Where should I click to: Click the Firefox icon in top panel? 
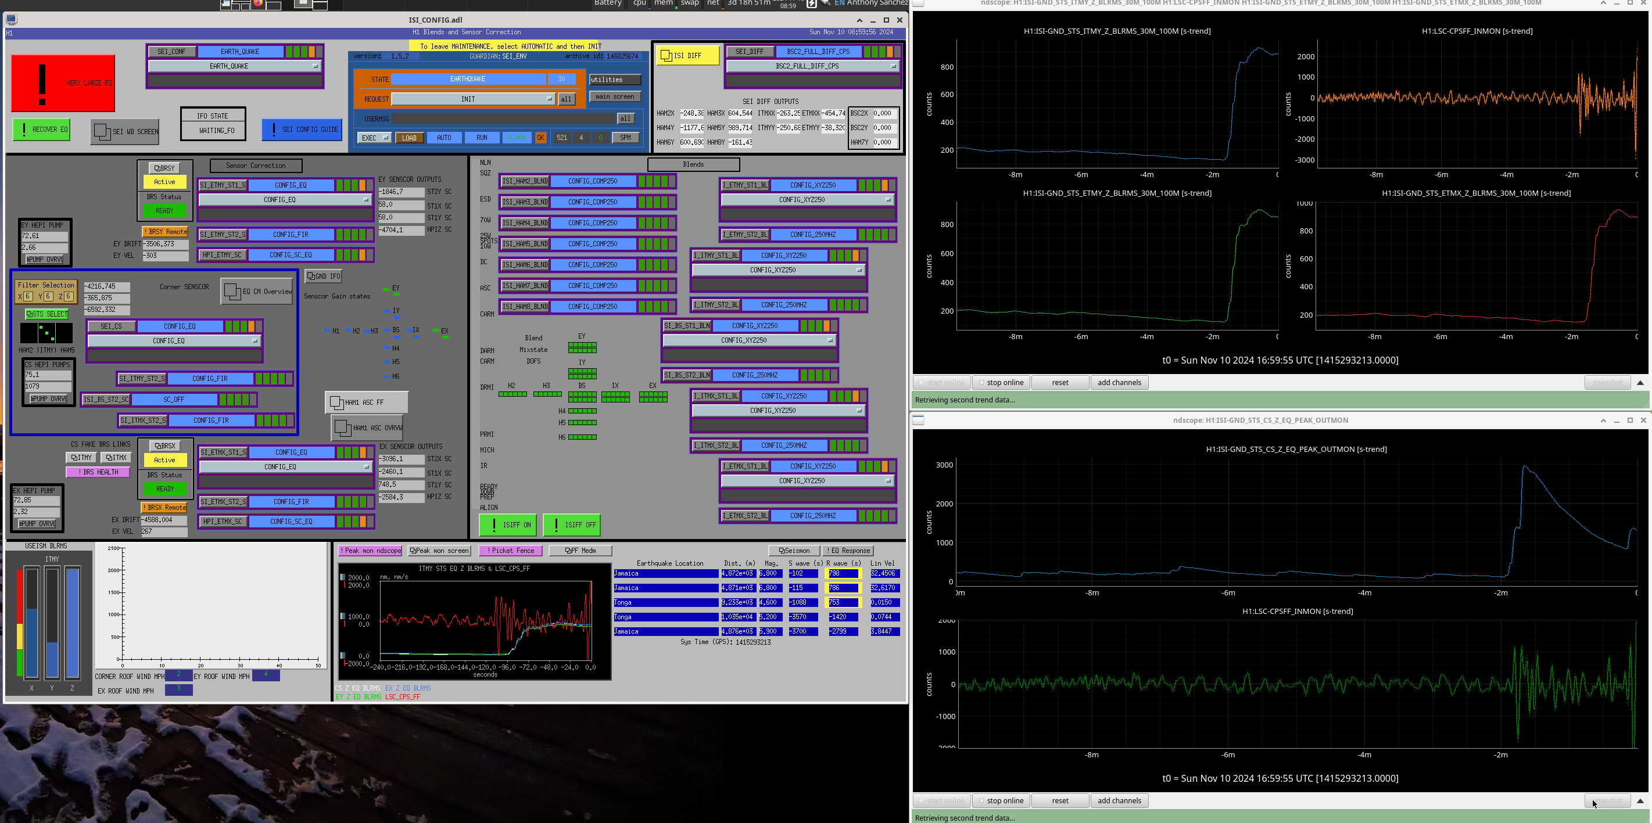pos(258,3)
